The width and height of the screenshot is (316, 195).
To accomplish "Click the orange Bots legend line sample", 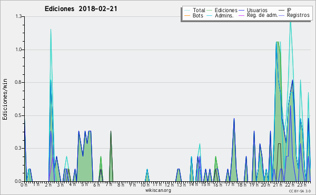I will (x=187, y=15).
